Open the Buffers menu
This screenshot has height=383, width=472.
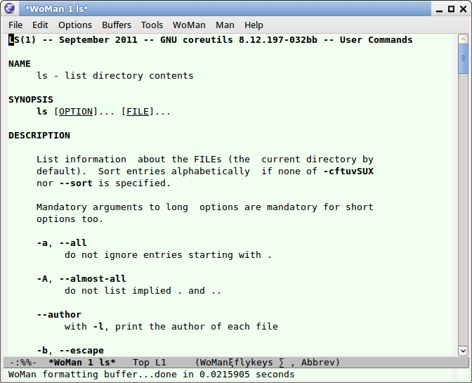(x=117, y=25)
